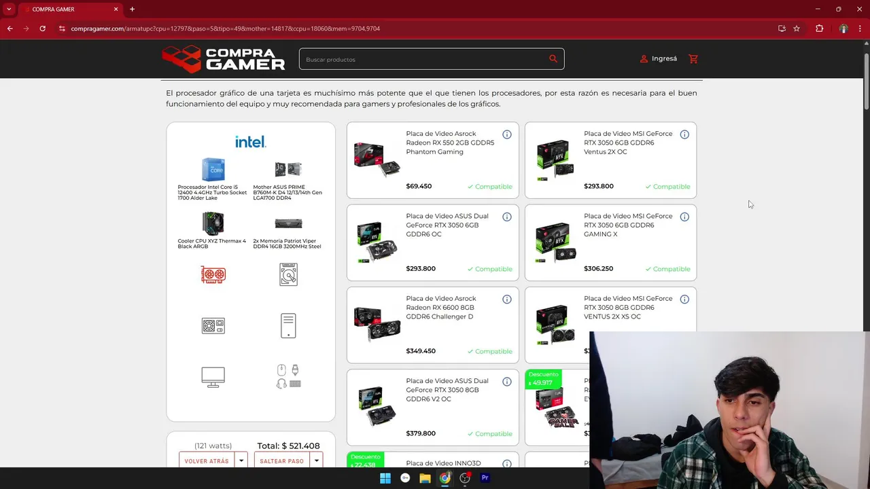Image resolution: width=870 pixels, height=489 pixels.
Task: Select the PC case step icon
Action: 288,326
